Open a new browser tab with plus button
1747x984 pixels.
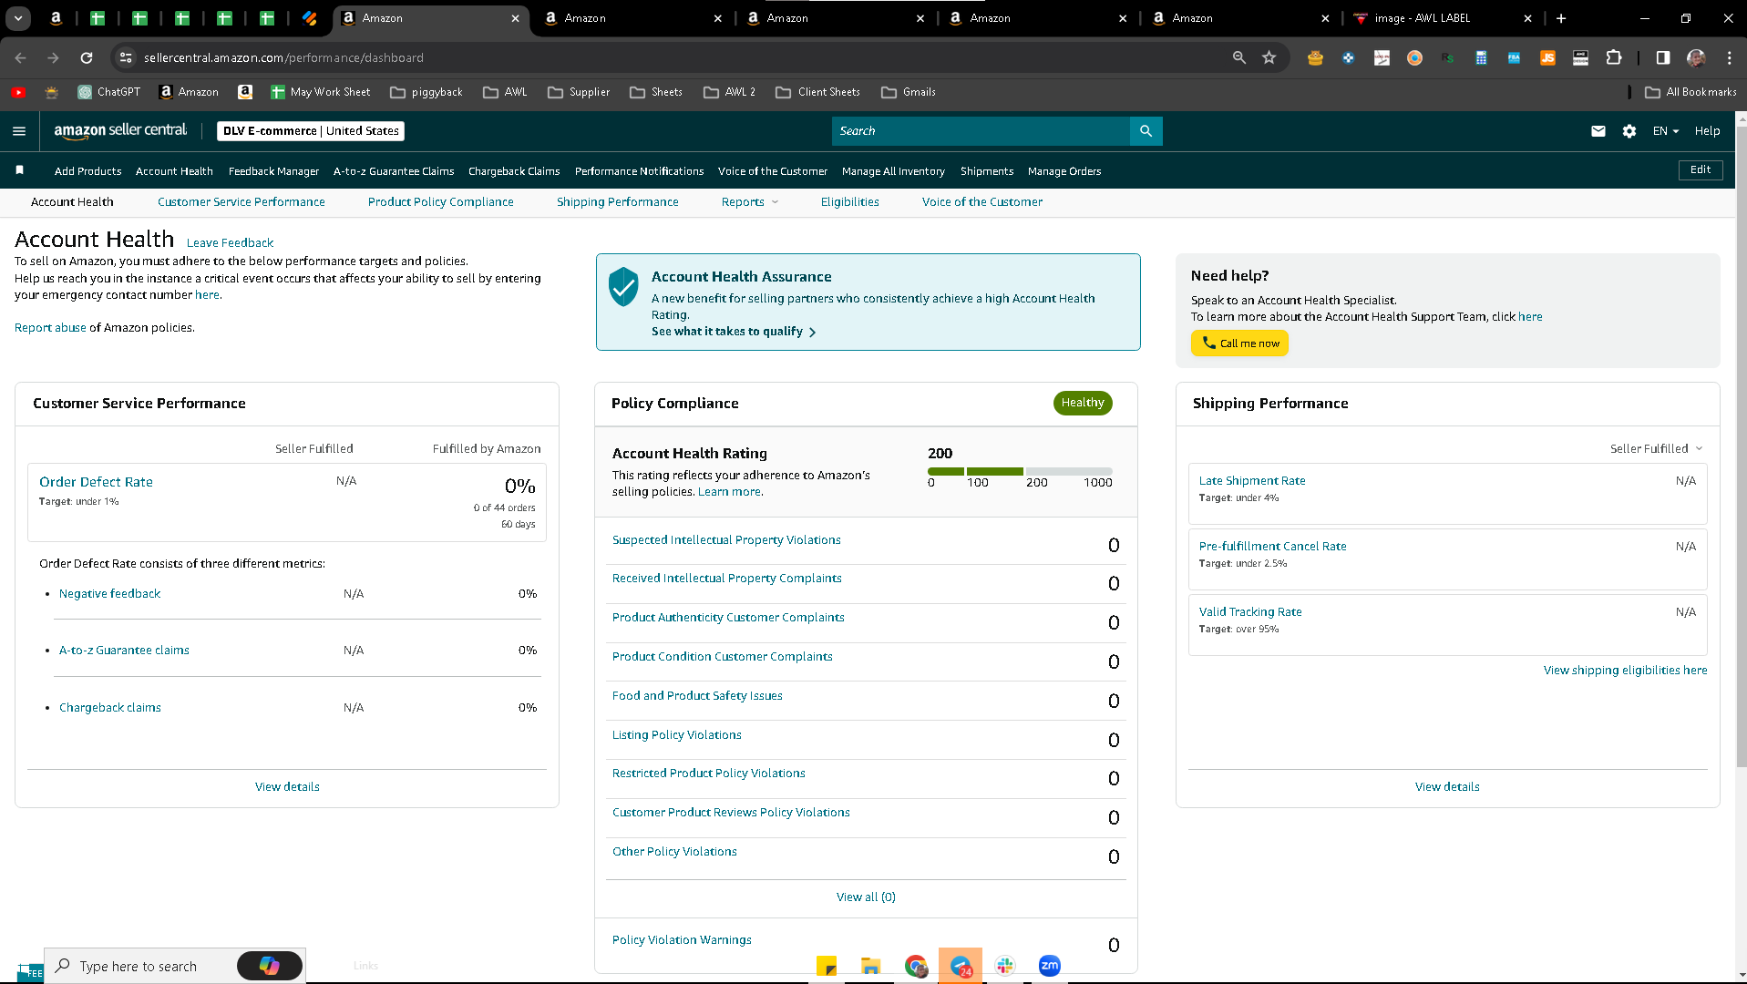[1561, 18]
